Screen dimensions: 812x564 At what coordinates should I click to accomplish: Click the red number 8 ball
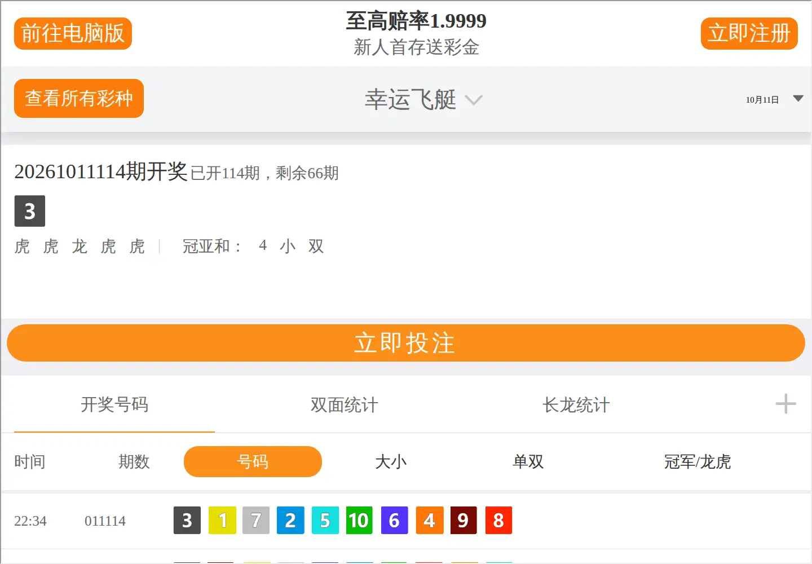click(498, 520)
